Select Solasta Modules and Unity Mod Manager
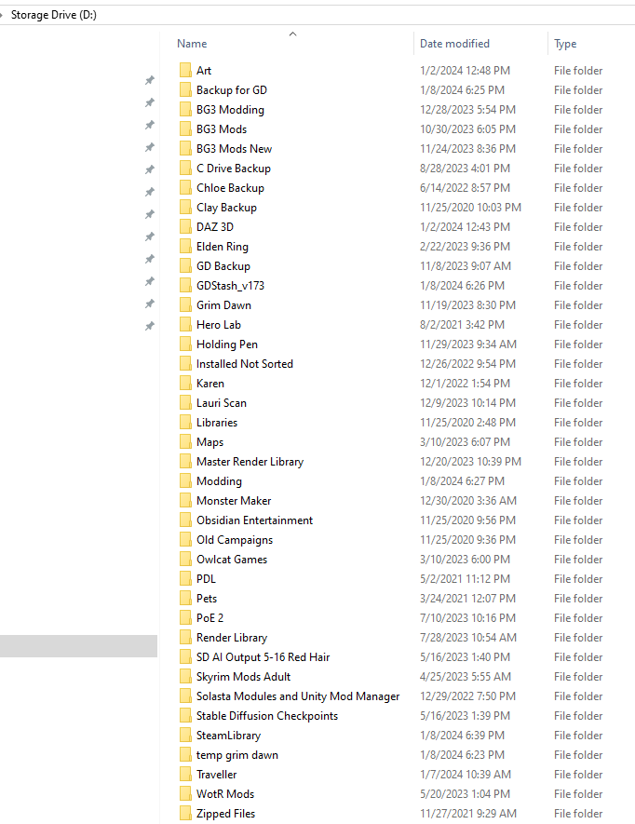Viewport: 635px width, 824px height. (298, 696)
